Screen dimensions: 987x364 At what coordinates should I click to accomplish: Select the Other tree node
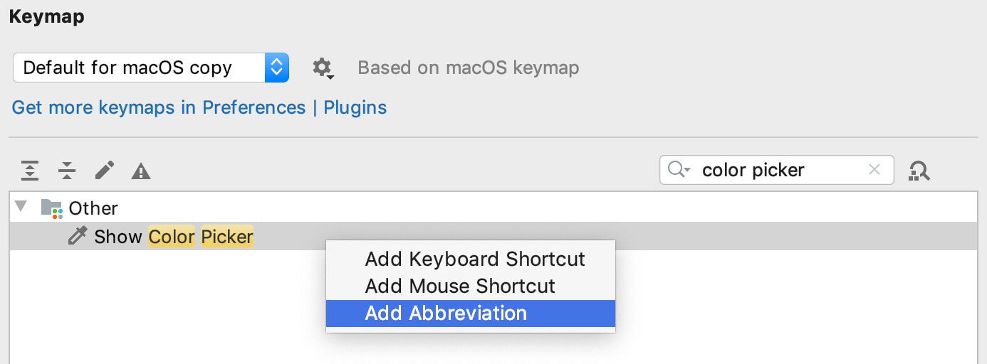point(93,208)
